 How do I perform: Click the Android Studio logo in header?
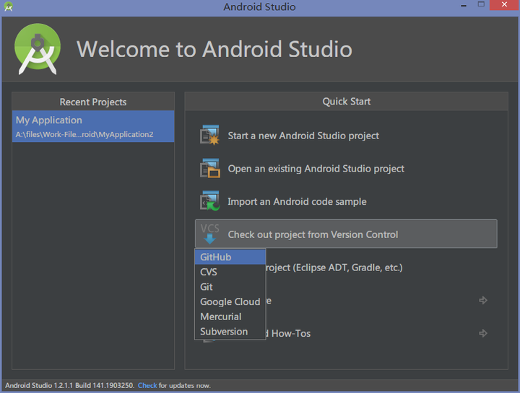click(38, 49)
